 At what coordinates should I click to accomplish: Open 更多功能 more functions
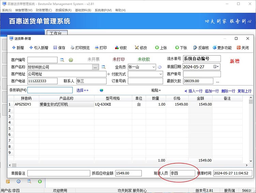(x=222, y=48)
